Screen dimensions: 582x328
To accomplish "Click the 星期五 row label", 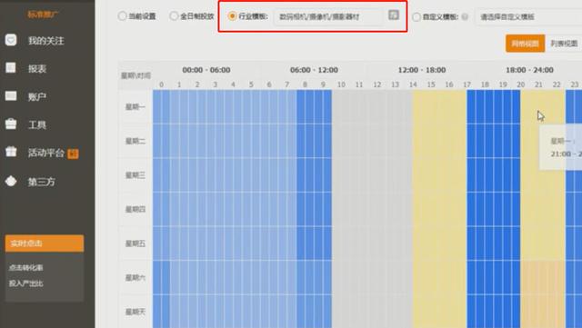I will 135,244.
